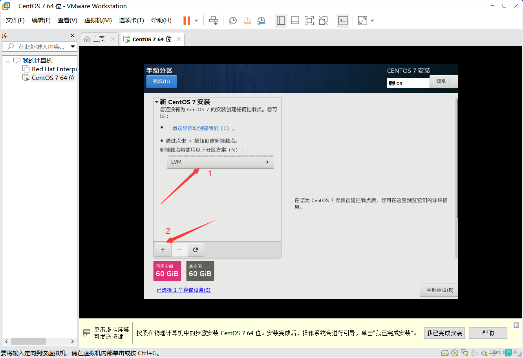The height and width of the screenshot is (358, 523).
Task: Open the LVM partition scheme dropdown
Action: click(220, 162)
